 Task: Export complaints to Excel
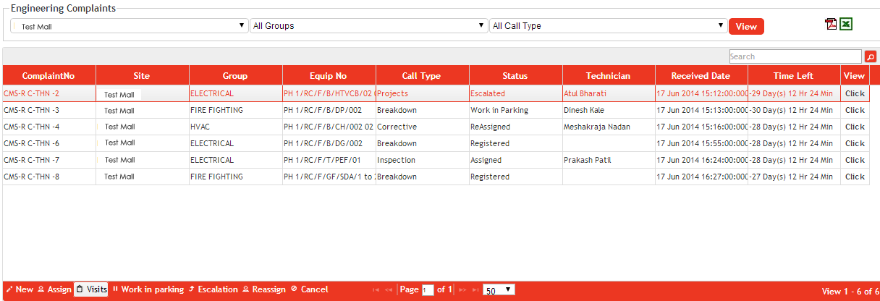click(846, 25)
